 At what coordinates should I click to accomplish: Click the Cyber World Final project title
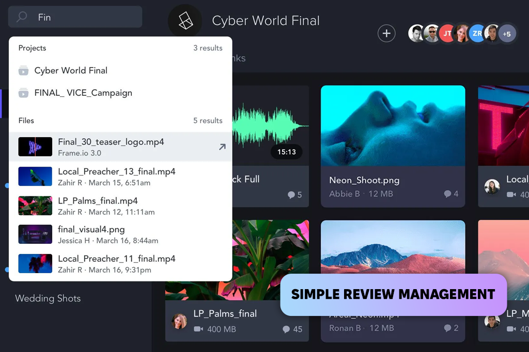[266, 21]
